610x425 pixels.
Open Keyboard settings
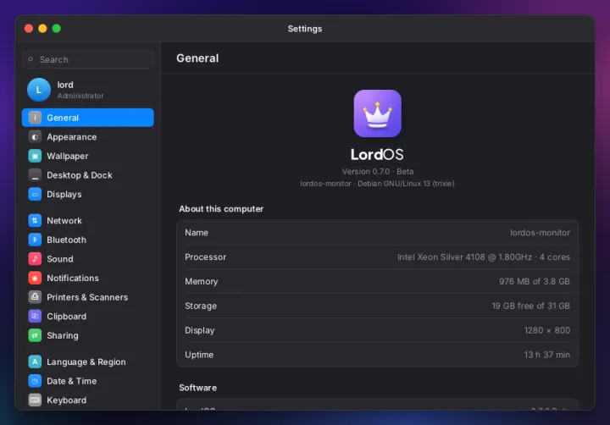coord(88,400)
